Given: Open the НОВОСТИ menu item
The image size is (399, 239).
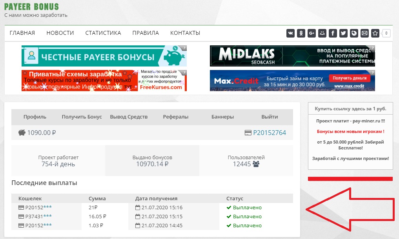Looking at the screenshot, I should (x=60, y=33).
